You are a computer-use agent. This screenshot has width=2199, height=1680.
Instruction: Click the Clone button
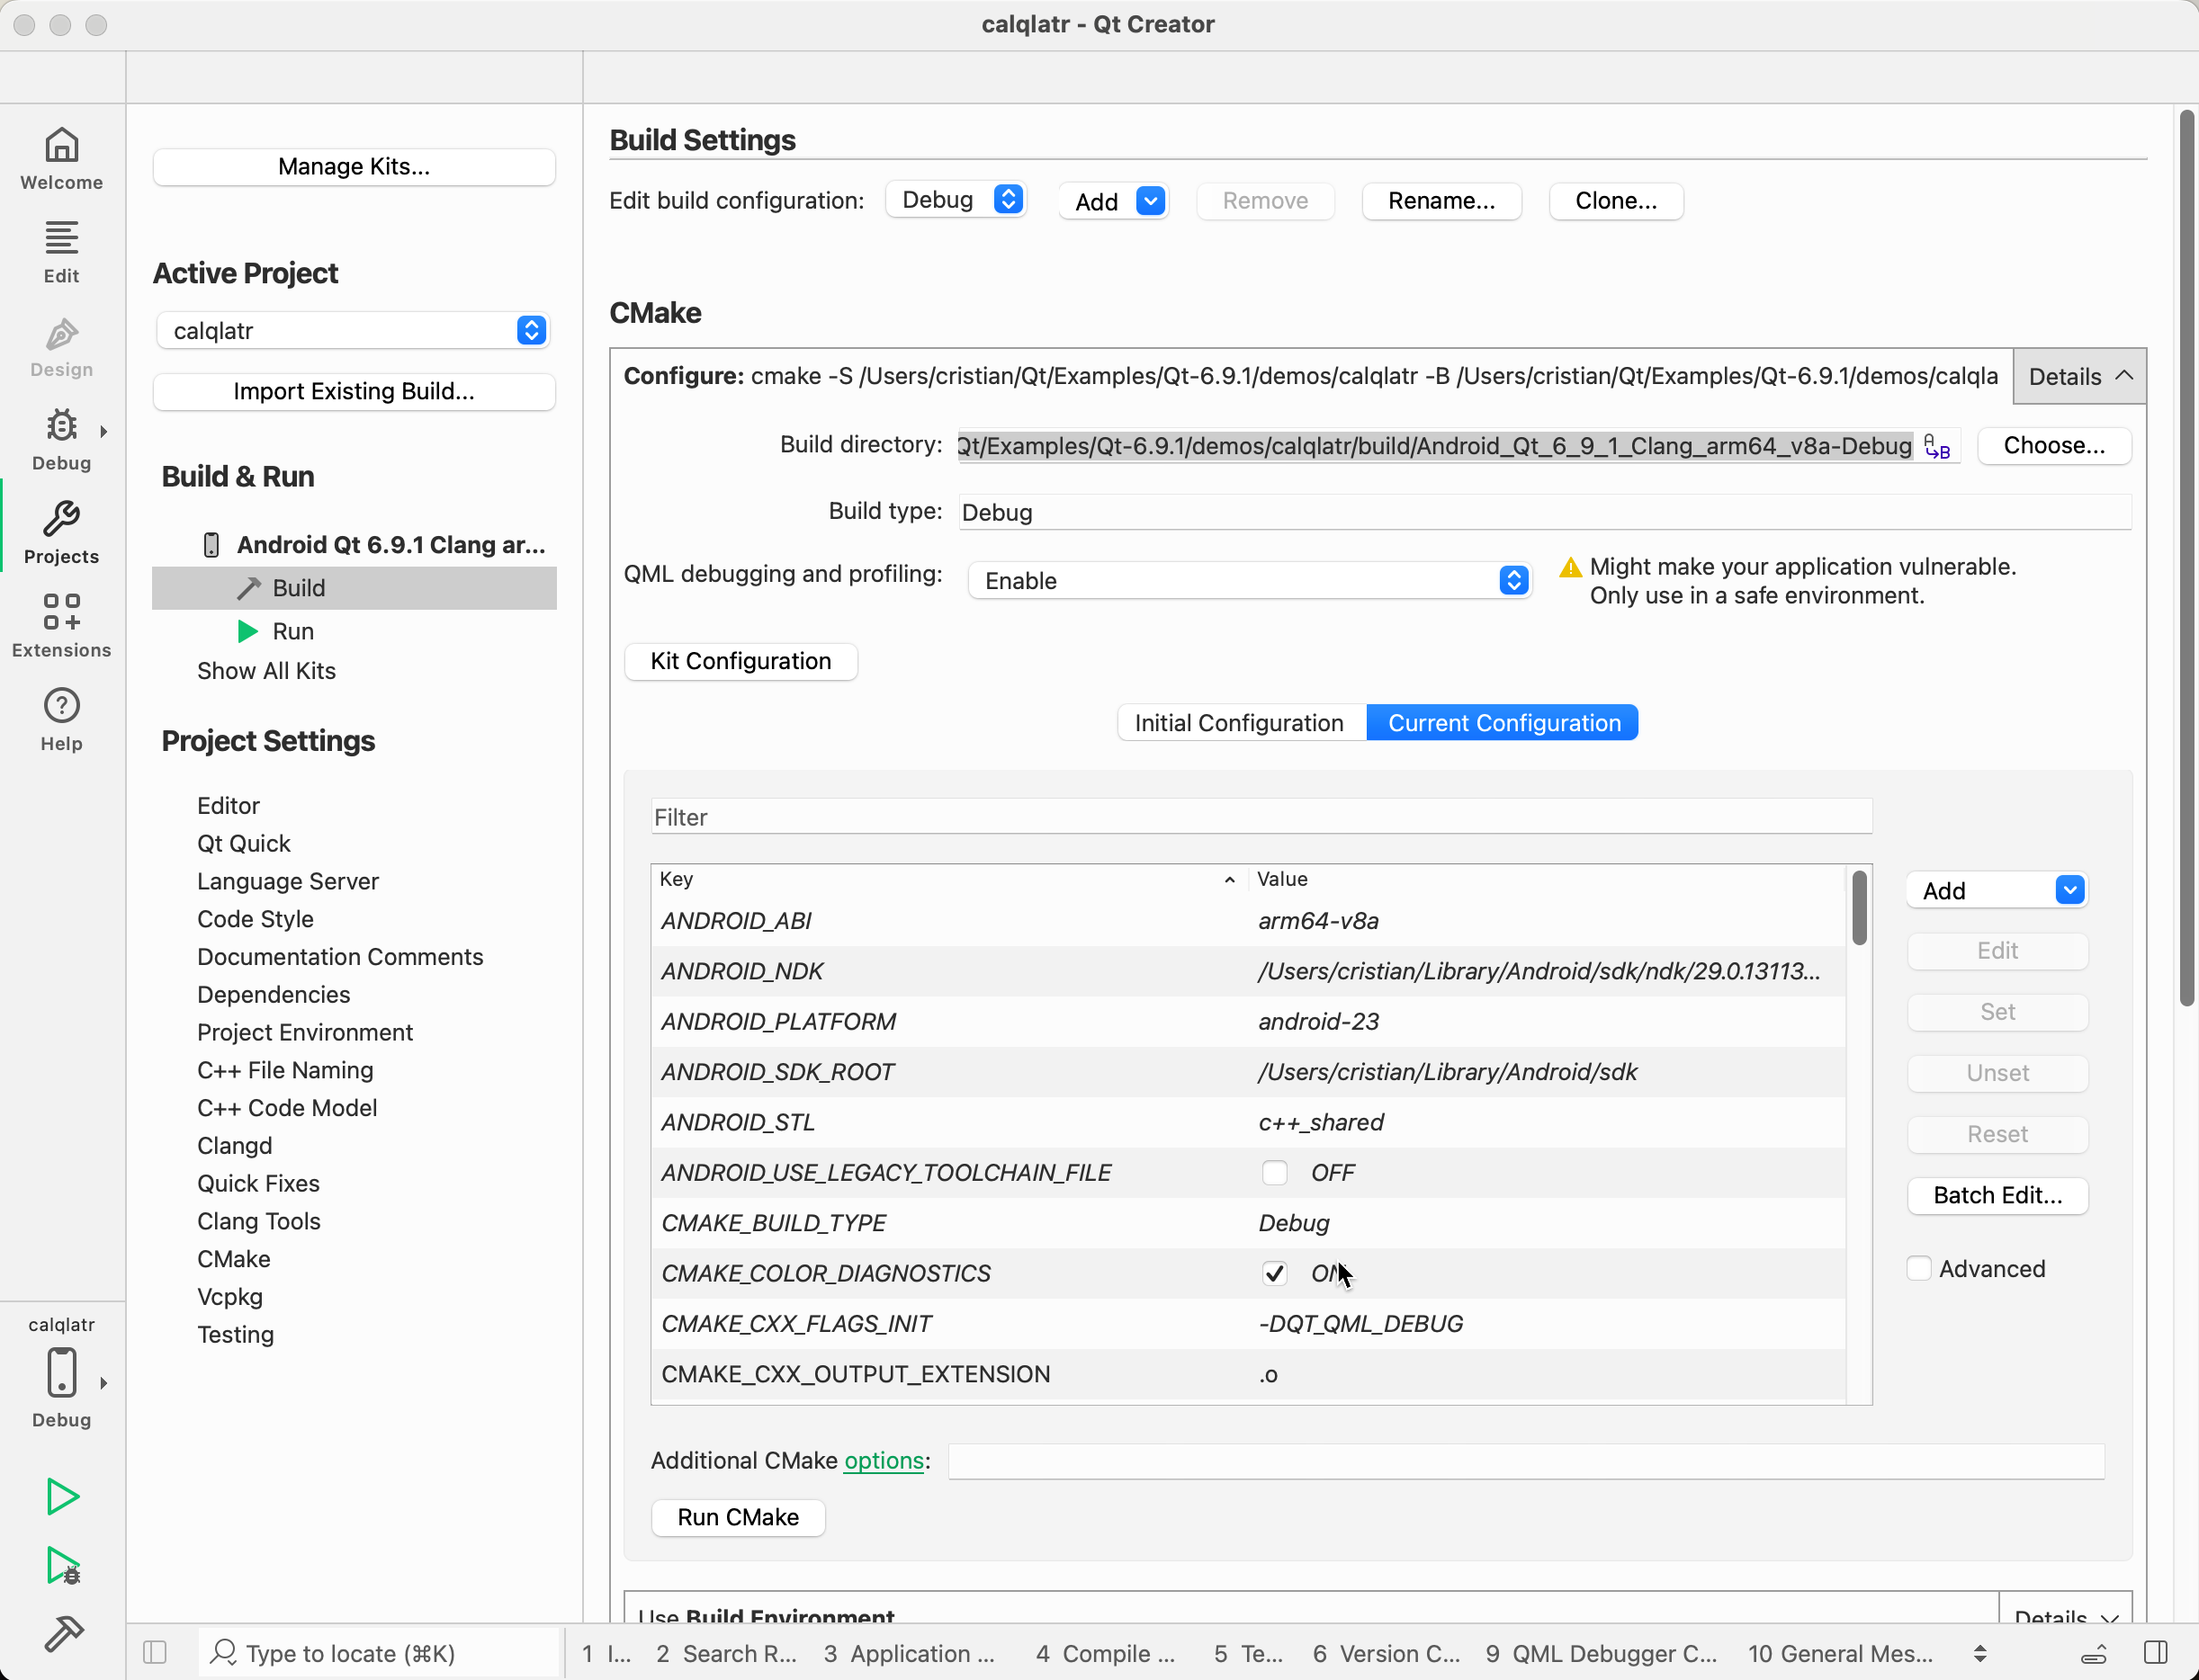point(1616,201)
